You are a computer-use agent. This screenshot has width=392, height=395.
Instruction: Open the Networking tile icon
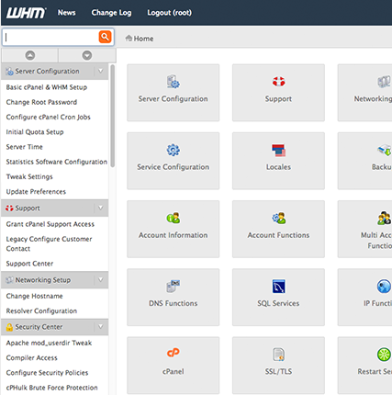(x=384, y=82)
